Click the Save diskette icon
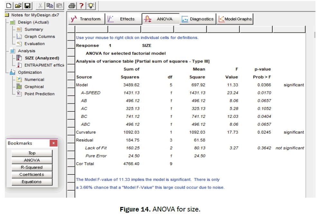Image resolution: width=319 pixels, height=216 pixels. tap(27, 5)
